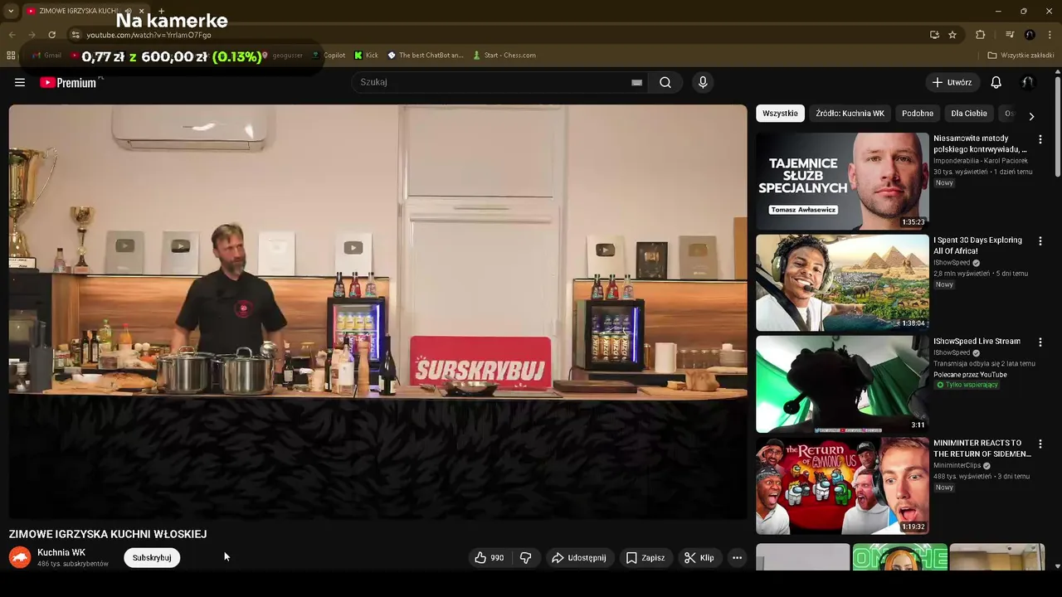Open YouTube notifications bell

pyautogui.click(x=996, y=82)
